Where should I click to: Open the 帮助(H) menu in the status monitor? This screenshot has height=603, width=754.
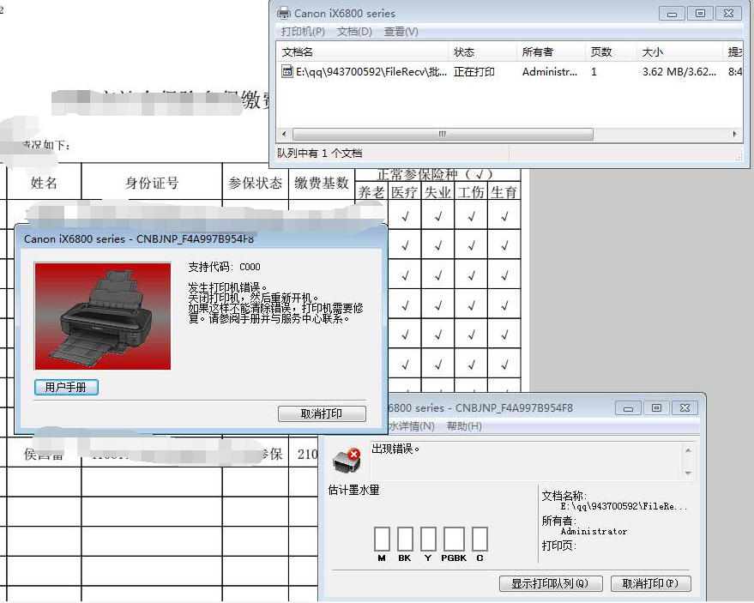pyautogui.click(x=464, y=426)
